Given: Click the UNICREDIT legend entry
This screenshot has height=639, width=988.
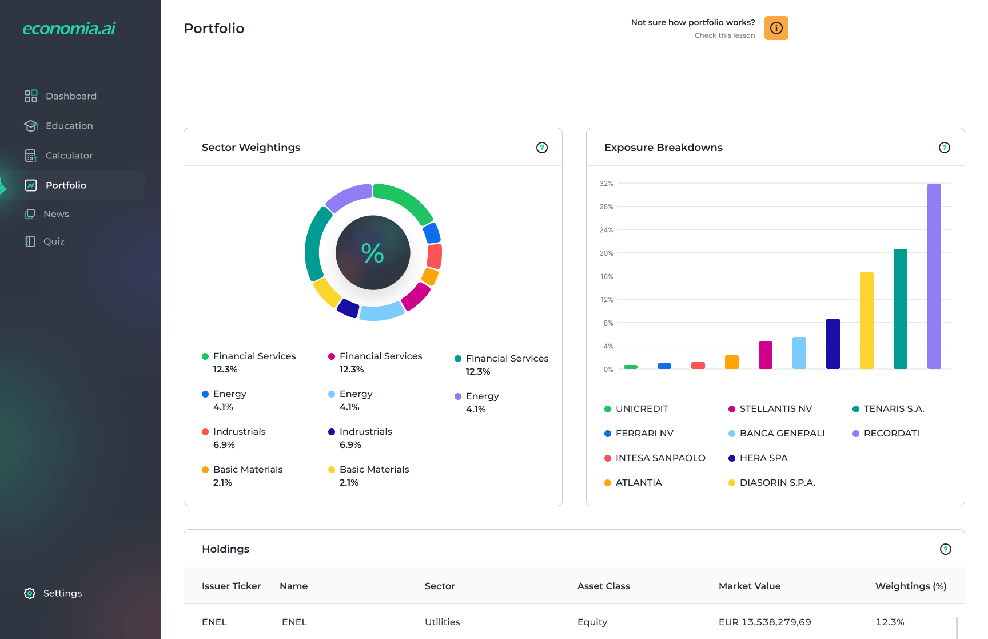Looking at the screenshot, I should click(636, 409).
